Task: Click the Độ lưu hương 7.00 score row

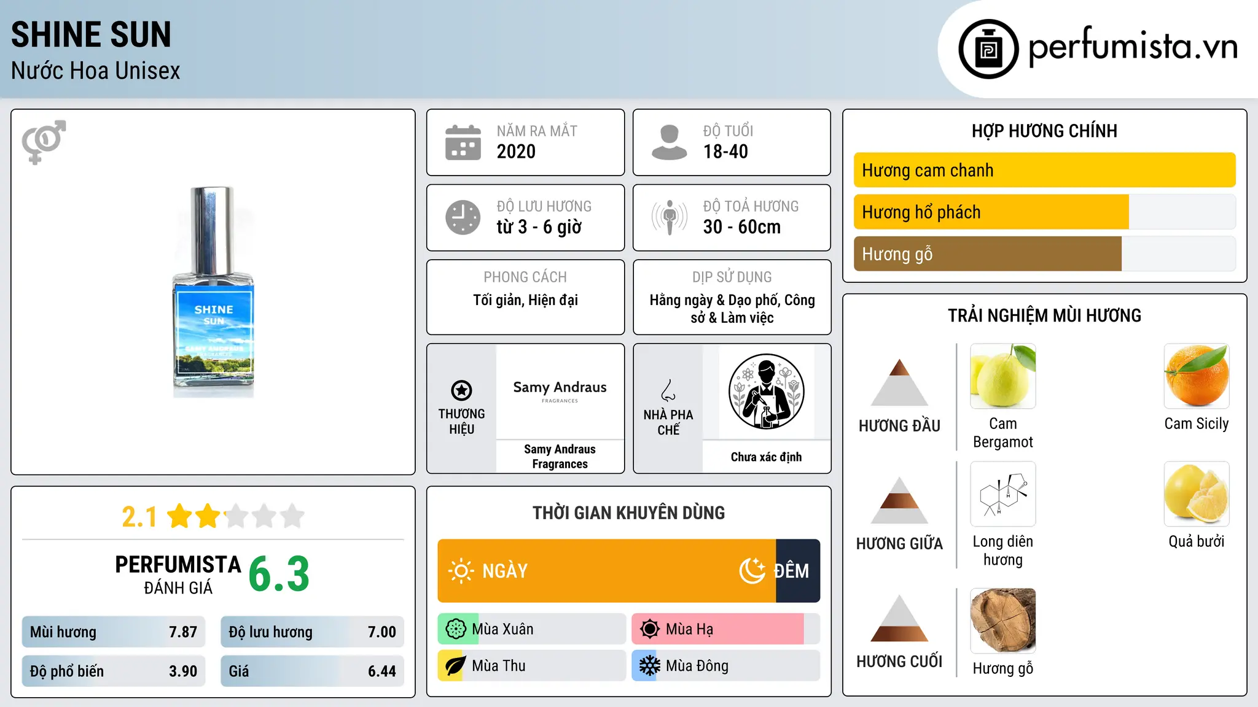Action: (x=312, y=632)
